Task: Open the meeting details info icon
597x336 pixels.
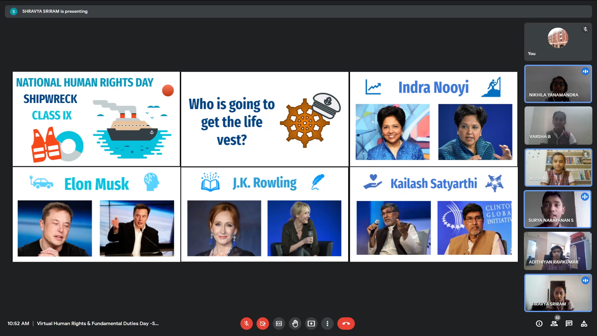Action: click(x=539, y=324)
